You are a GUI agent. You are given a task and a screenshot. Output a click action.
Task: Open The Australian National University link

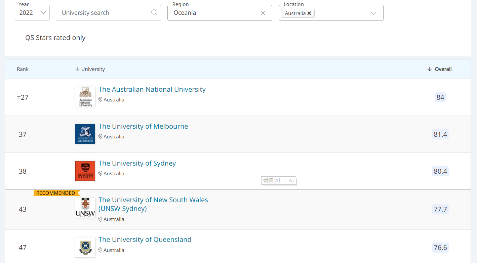[x=152, y=89]
